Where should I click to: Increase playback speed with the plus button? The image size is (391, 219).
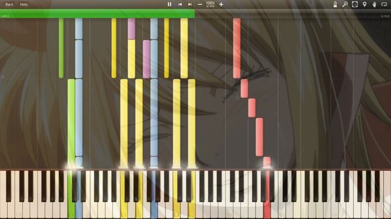pyautogui.click(x=221, y=4)
